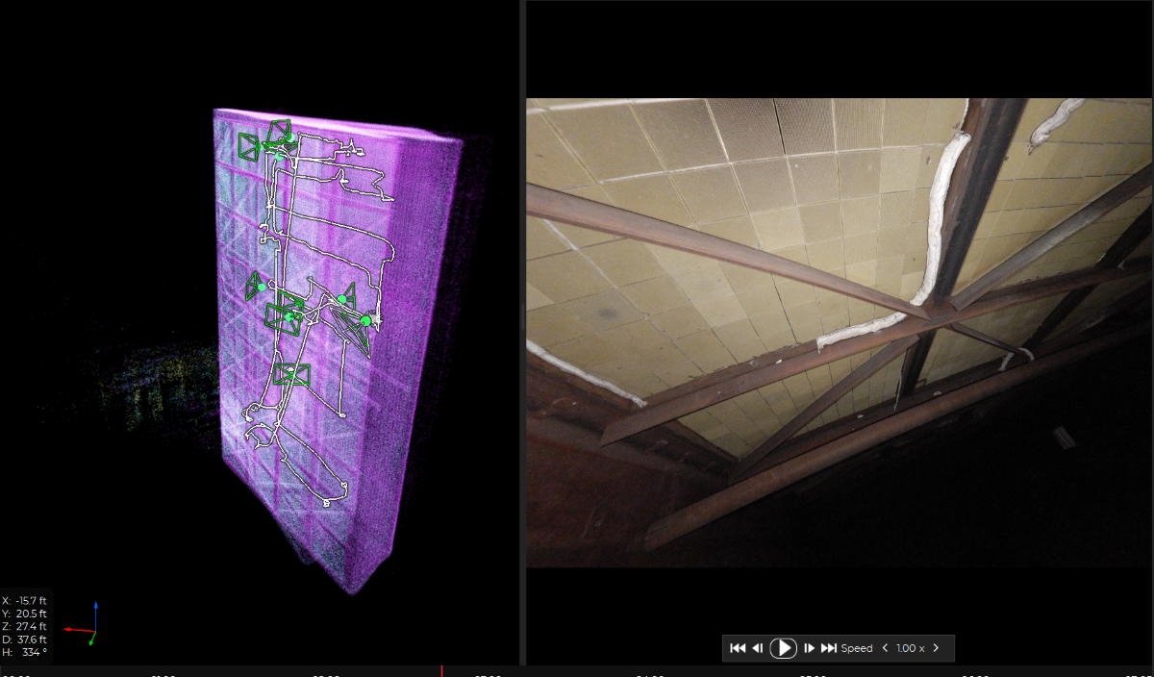This screenshot has width=1154, height=677.
Task: Select the green marker at flight path's right end
Action: 365,320
